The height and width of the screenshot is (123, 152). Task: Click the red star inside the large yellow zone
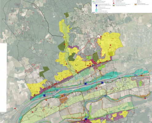tap(110, 45)
